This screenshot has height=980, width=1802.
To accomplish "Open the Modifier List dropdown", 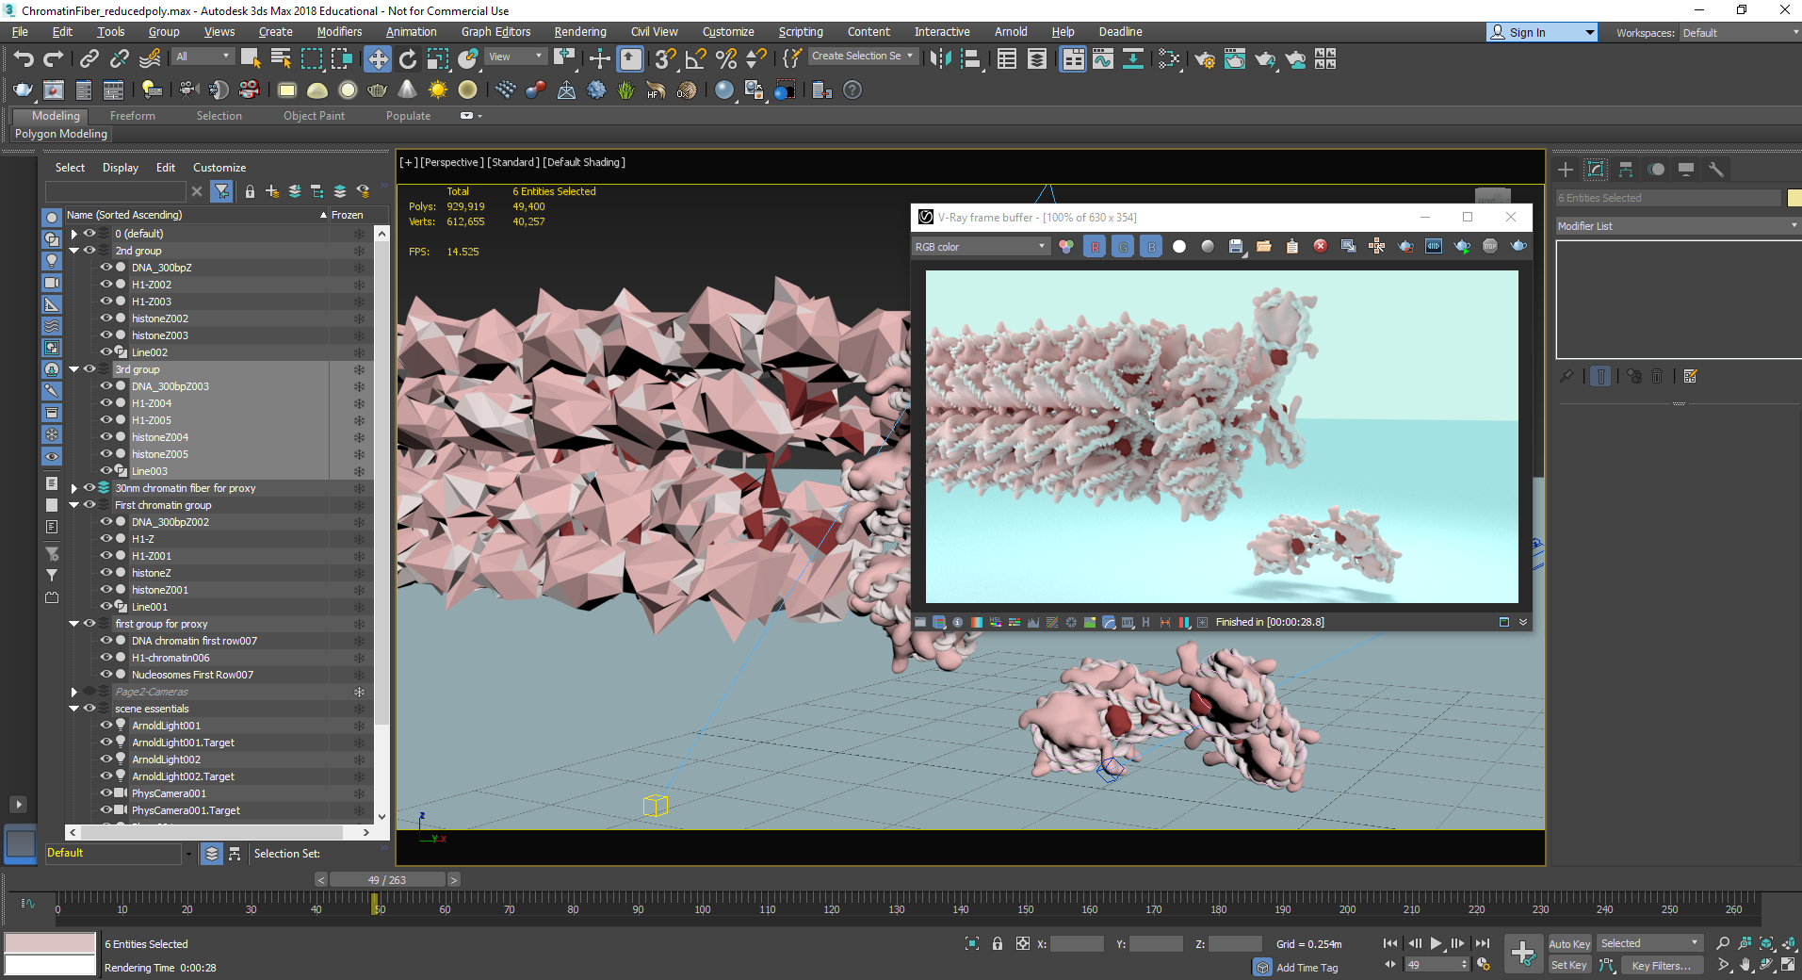I will (1677, 226).
